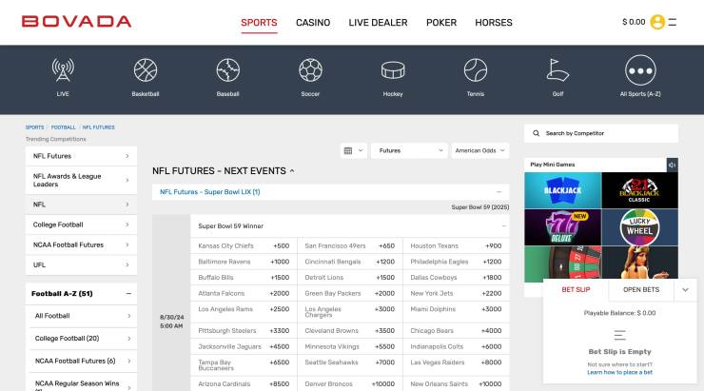Screen dimensions: 704x391
Task: Open All Football in A-Z list
Action: (83, 316)
